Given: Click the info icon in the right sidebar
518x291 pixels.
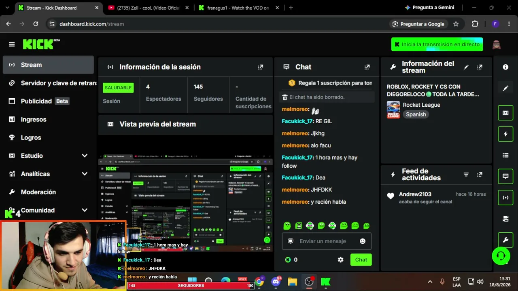Looking at the screenshot, I should pos(505,67).
